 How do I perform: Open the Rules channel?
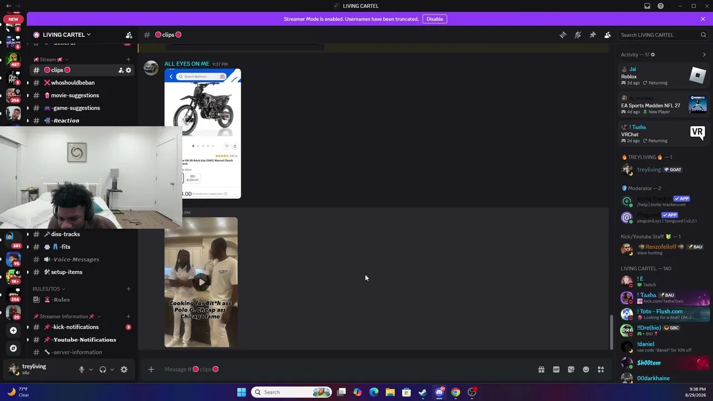tap(81, 299)
